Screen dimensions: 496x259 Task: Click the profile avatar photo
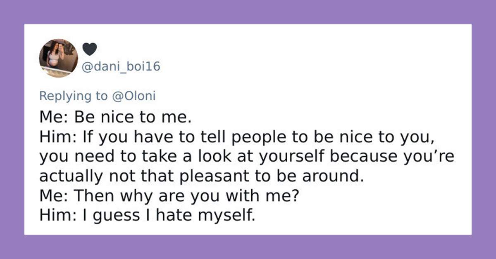[58, 57]
